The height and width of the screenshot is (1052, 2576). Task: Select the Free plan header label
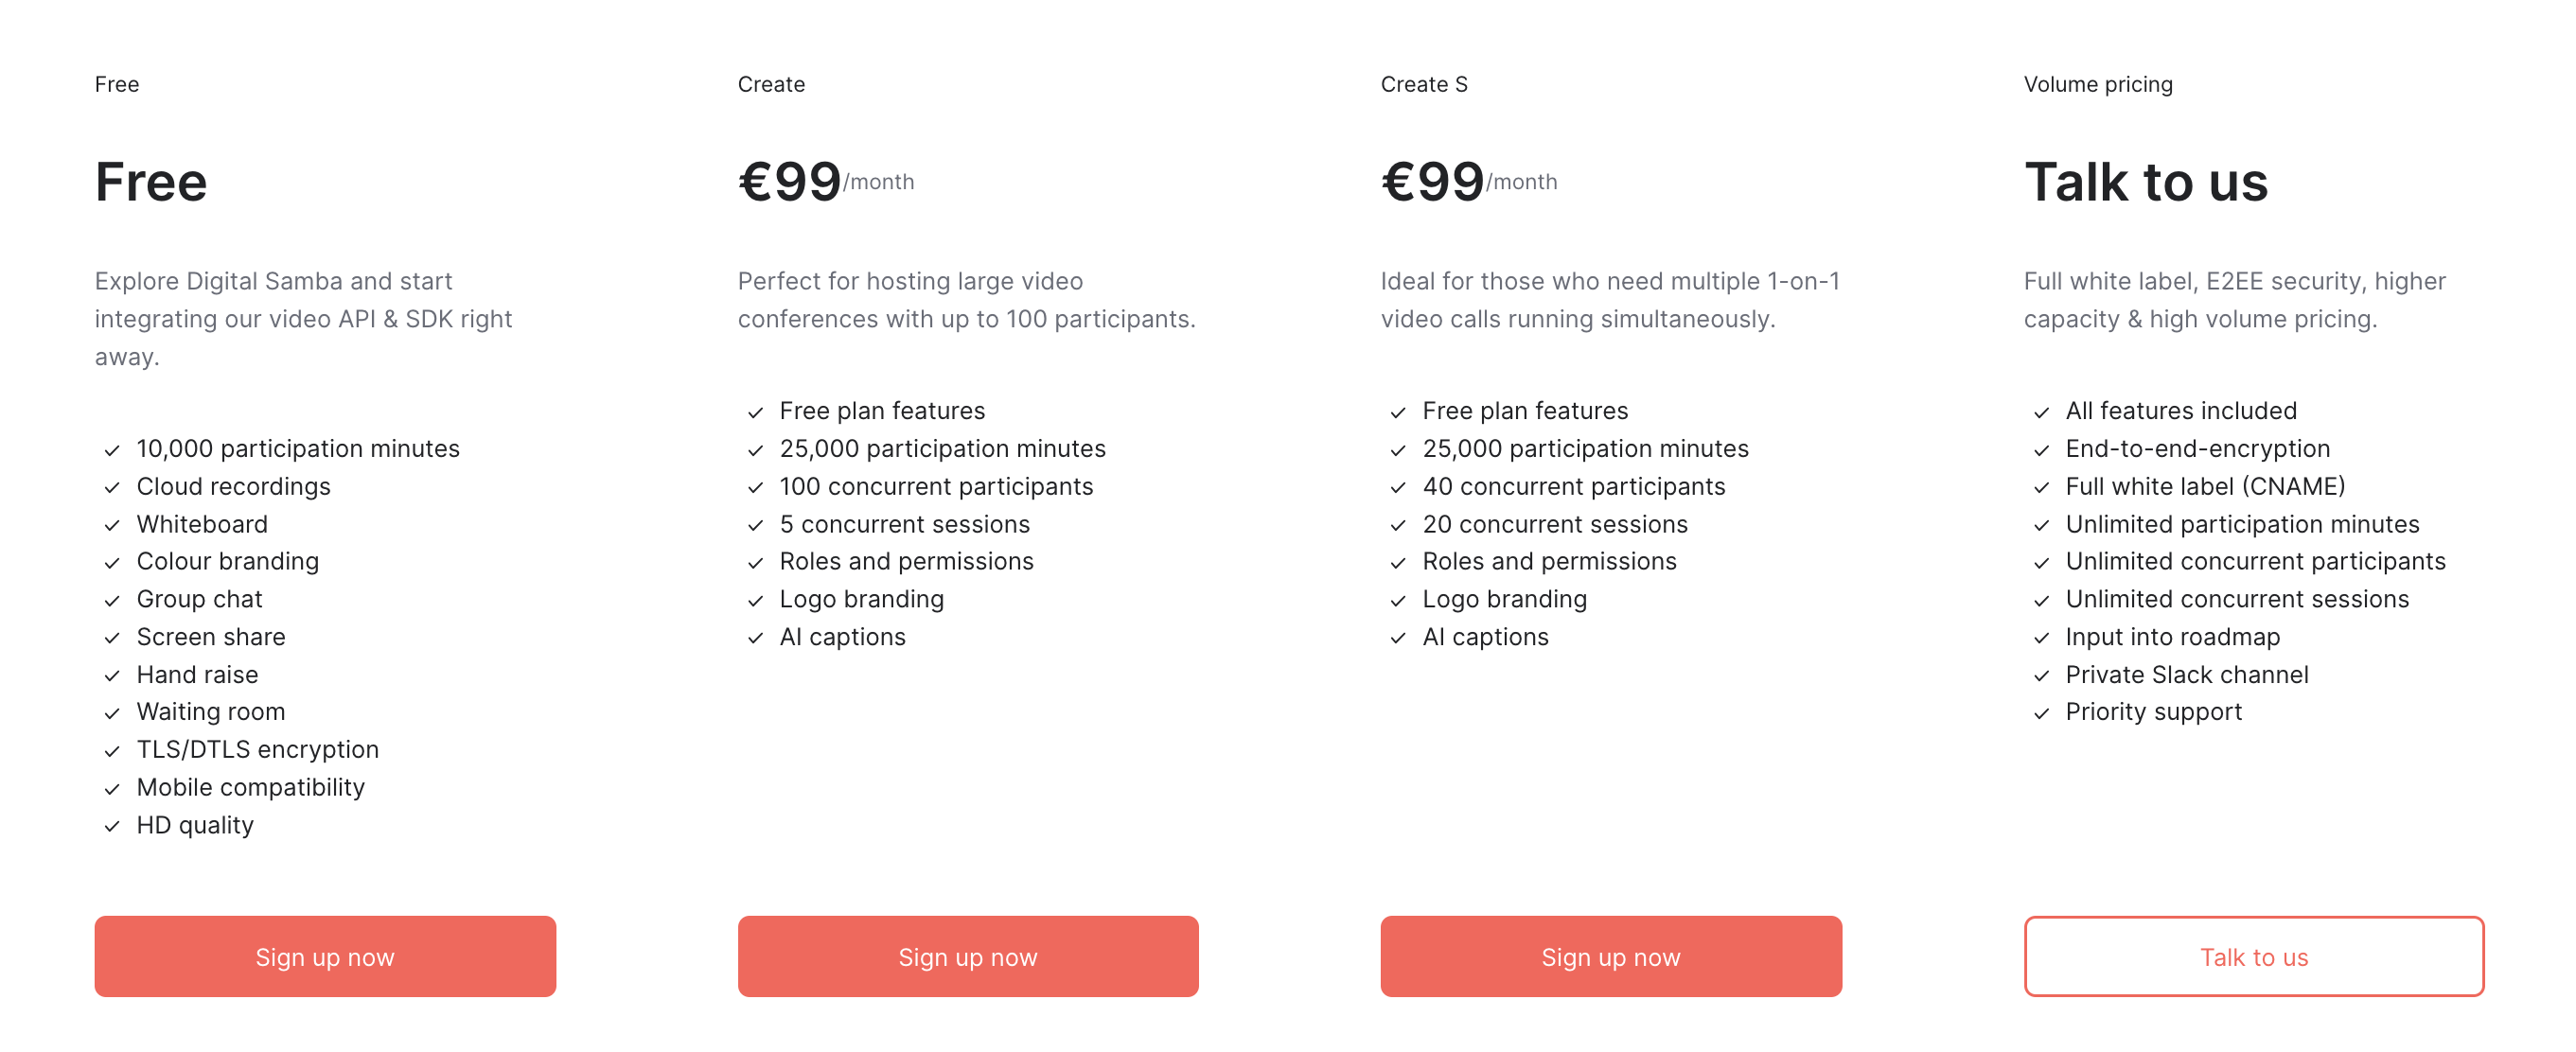tap(116, 84)
